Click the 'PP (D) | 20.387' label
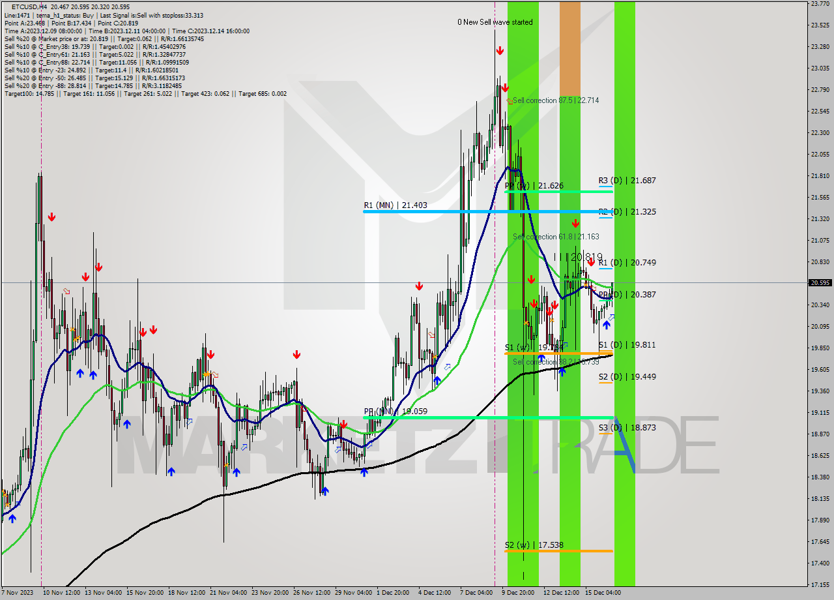The height and width of the screenshot is (600, 834). (x=627, y=294)
